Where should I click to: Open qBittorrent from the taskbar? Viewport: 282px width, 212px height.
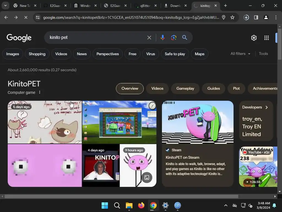pyautogui.click(x=178, y=205)
